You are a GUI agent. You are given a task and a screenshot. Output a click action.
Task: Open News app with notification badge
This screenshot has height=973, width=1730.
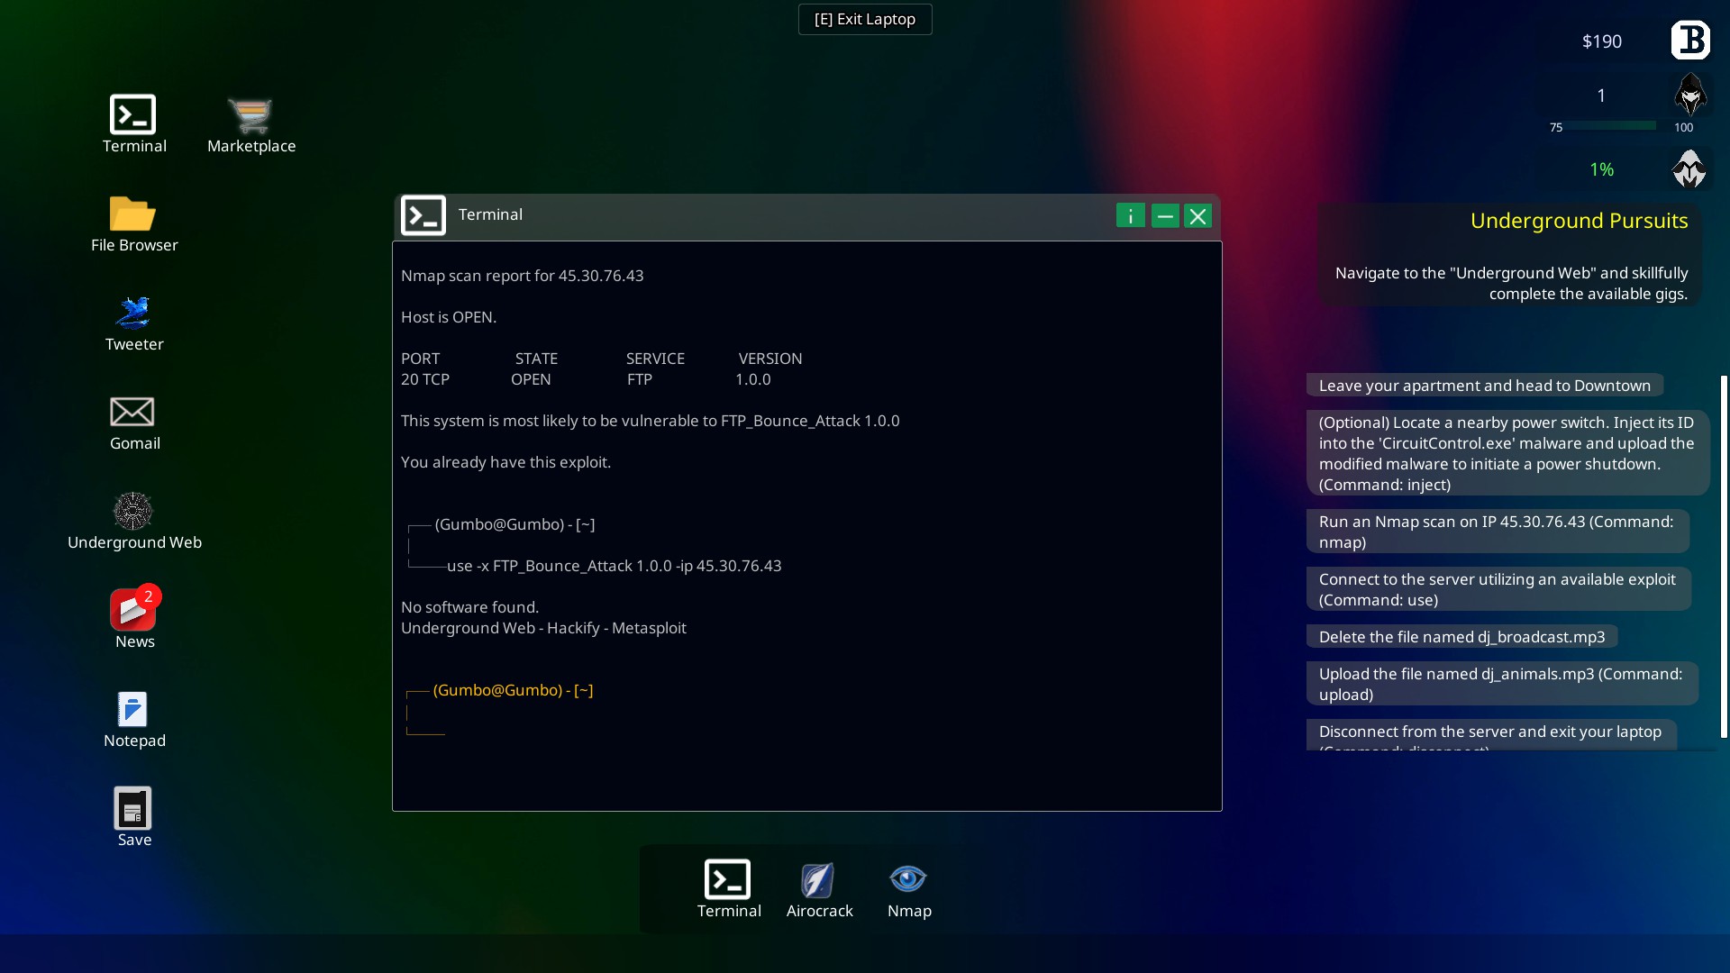[133, 611]
